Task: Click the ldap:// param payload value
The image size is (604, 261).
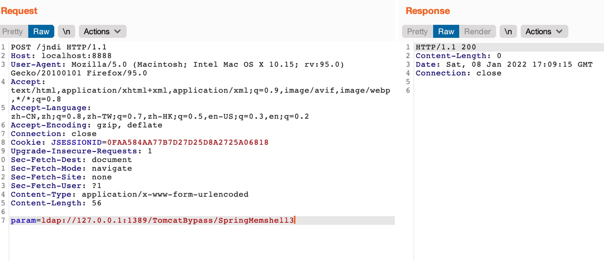Action: tap(168, 221)
